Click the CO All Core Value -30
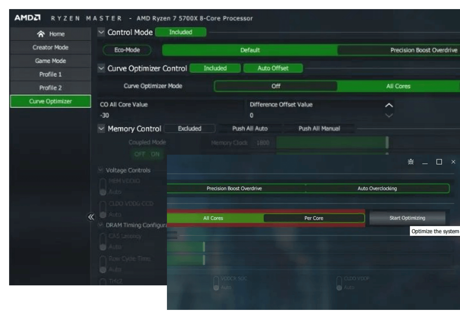Image resolution: width=460 pixels, height=319 pixels. pos(104,115)
